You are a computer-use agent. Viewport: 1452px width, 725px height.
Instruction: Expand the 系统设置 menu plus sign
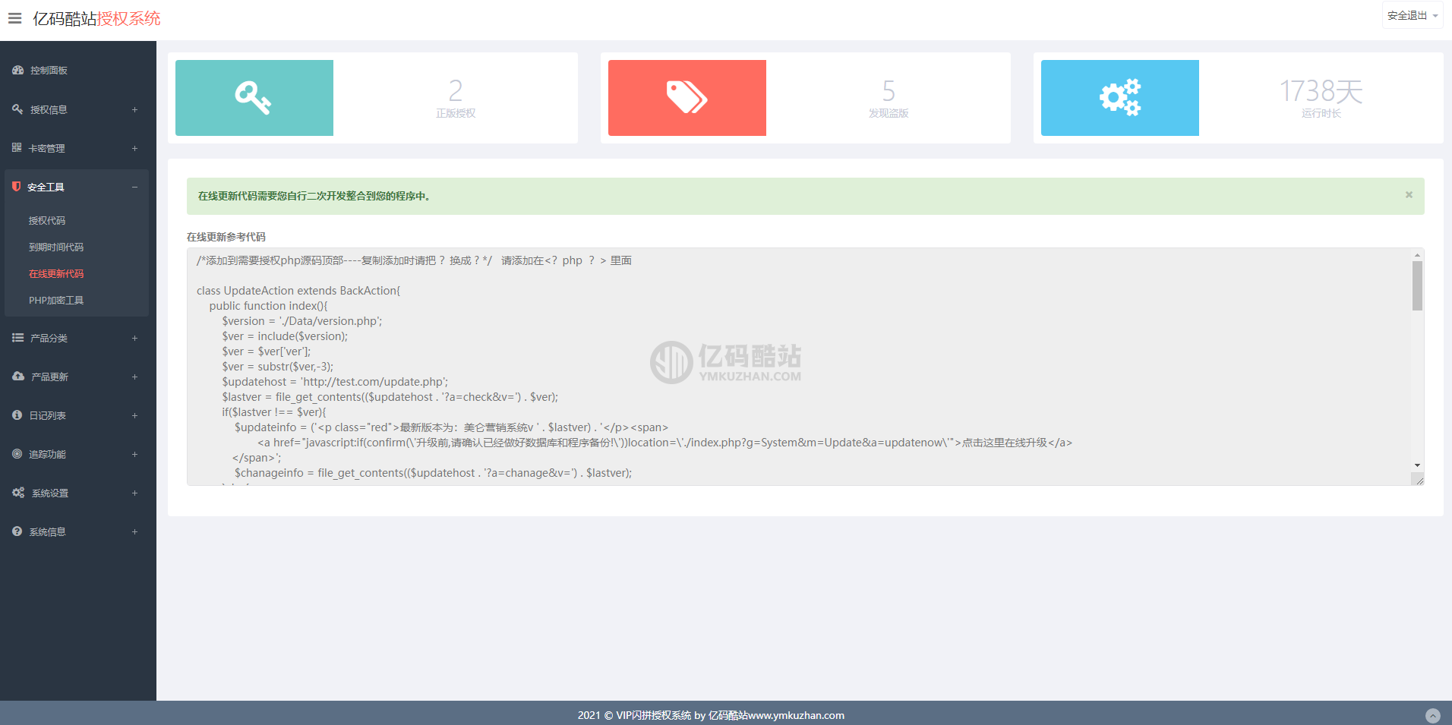coord(134,493)
